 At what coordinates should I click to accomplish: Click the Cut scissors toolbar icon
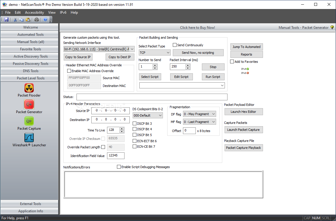click(x=15, y=20)
